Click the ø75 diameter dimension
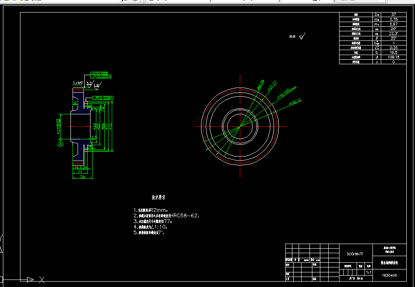The width and height of the screenshot is (415, 287). 111,126
